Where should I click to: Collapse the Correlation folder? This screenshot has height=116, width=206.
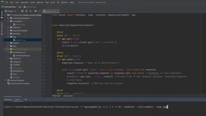tap(8, 21)
